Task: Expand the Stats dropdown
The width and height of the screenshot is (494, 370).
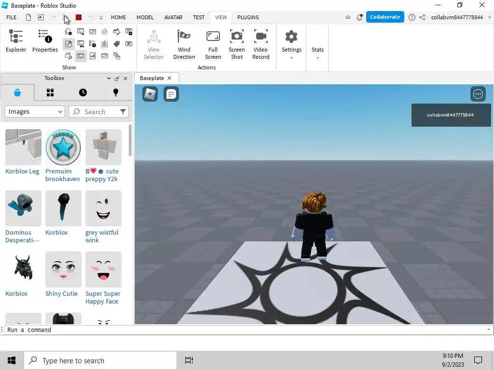Action: pyautogui.click(x=317, y=53)
